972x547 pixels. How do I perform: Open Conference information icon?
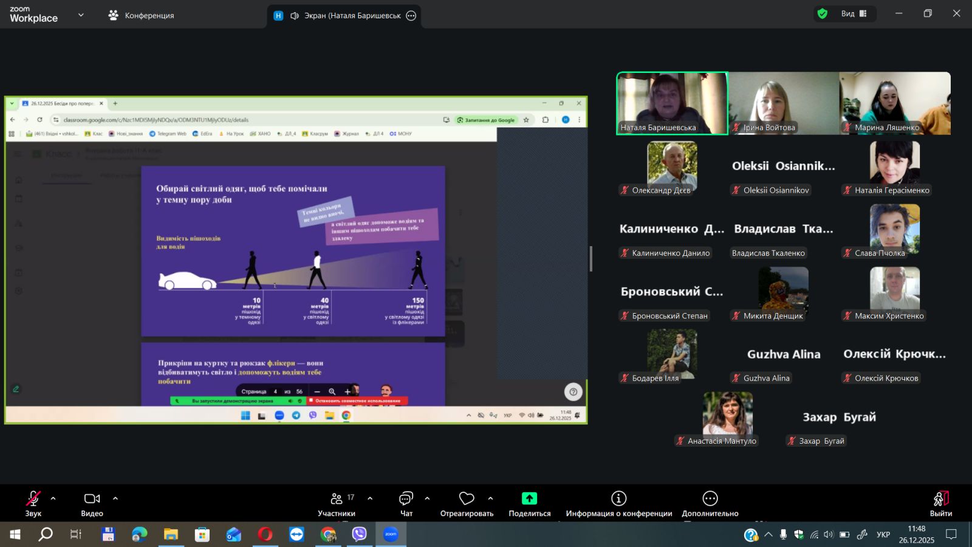pyautogui.click(x=618, y=499)
